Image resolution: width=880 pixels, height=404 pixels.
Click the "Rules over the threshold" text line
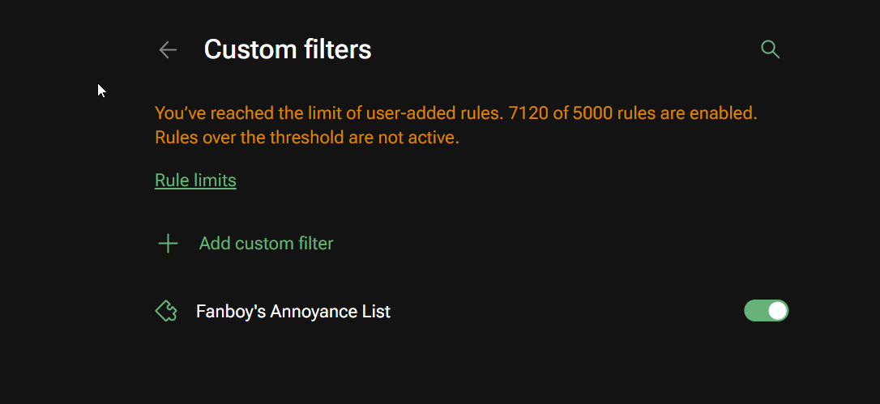point(306,138)
